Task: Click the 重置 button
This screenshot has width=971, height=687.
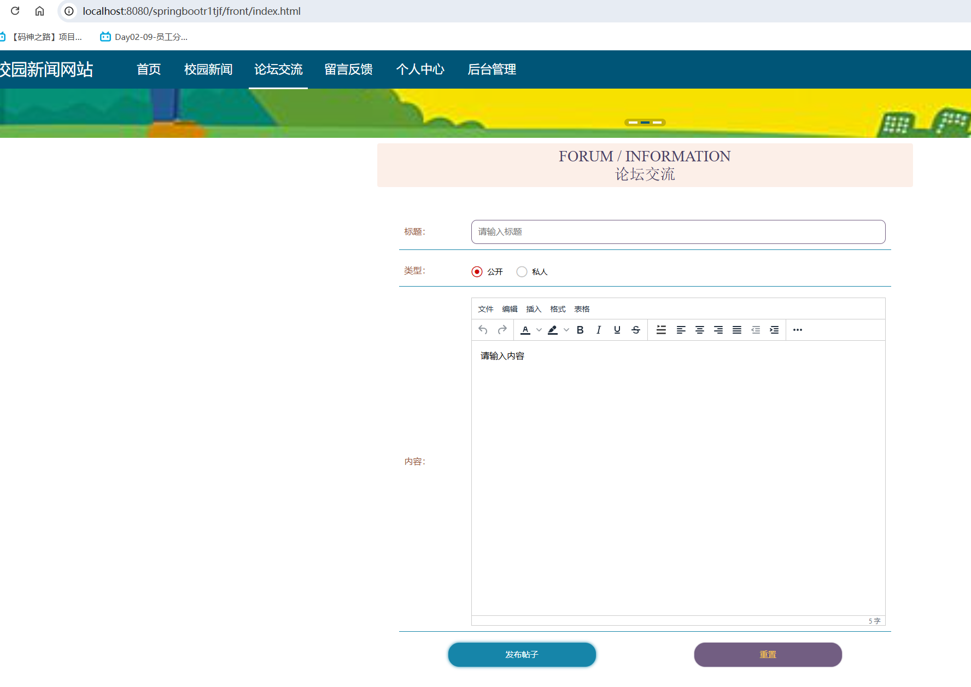Action: (x=768, y=654)
